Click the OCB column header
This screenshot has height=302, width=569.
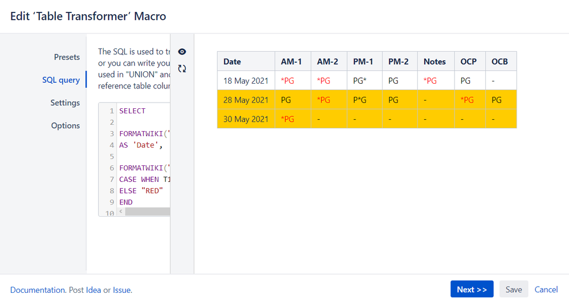(x=499, y=62)
